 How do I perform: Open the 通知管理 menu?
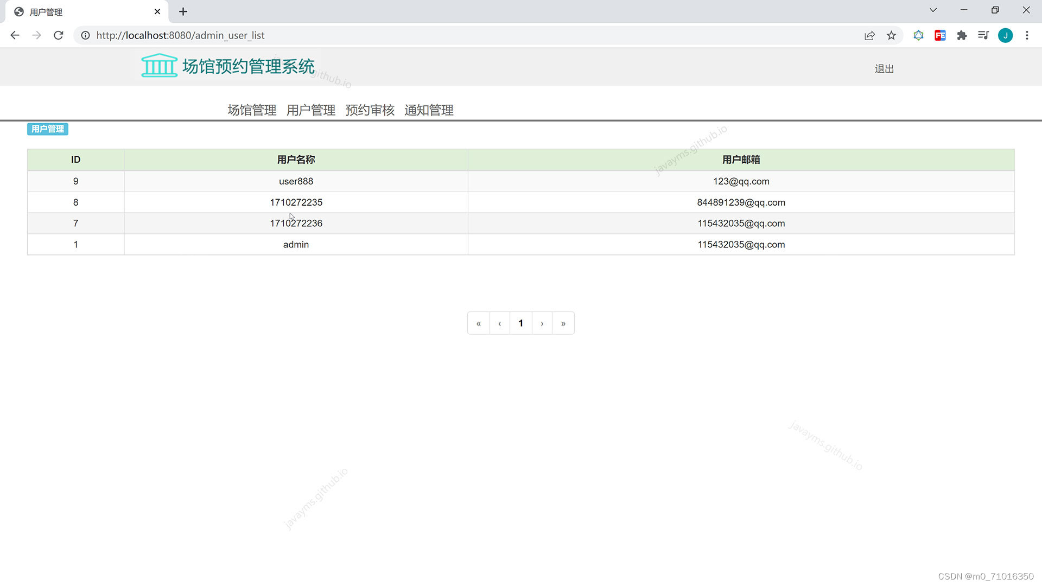click(x=429, y=110)
